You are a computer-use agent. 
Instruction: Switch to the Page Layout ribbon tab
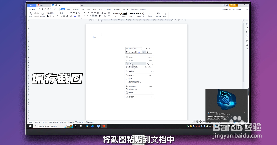pyautogui.click(x=76, y=9)
